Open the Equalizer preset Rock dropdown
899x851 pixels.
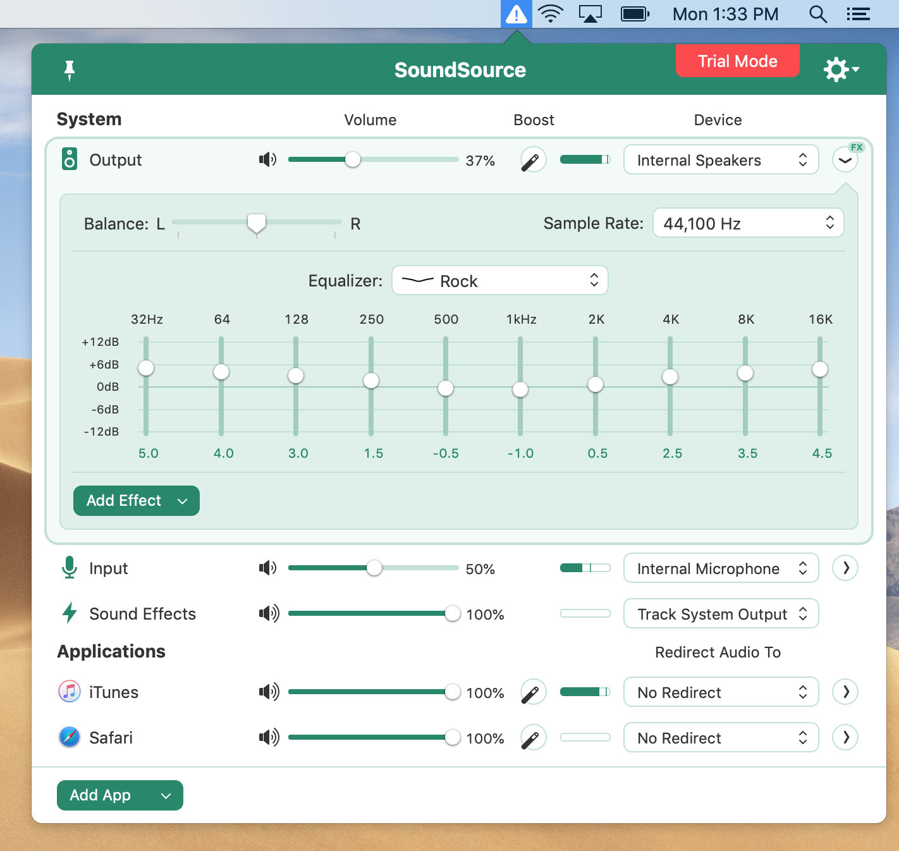click(x=500, y=281)
